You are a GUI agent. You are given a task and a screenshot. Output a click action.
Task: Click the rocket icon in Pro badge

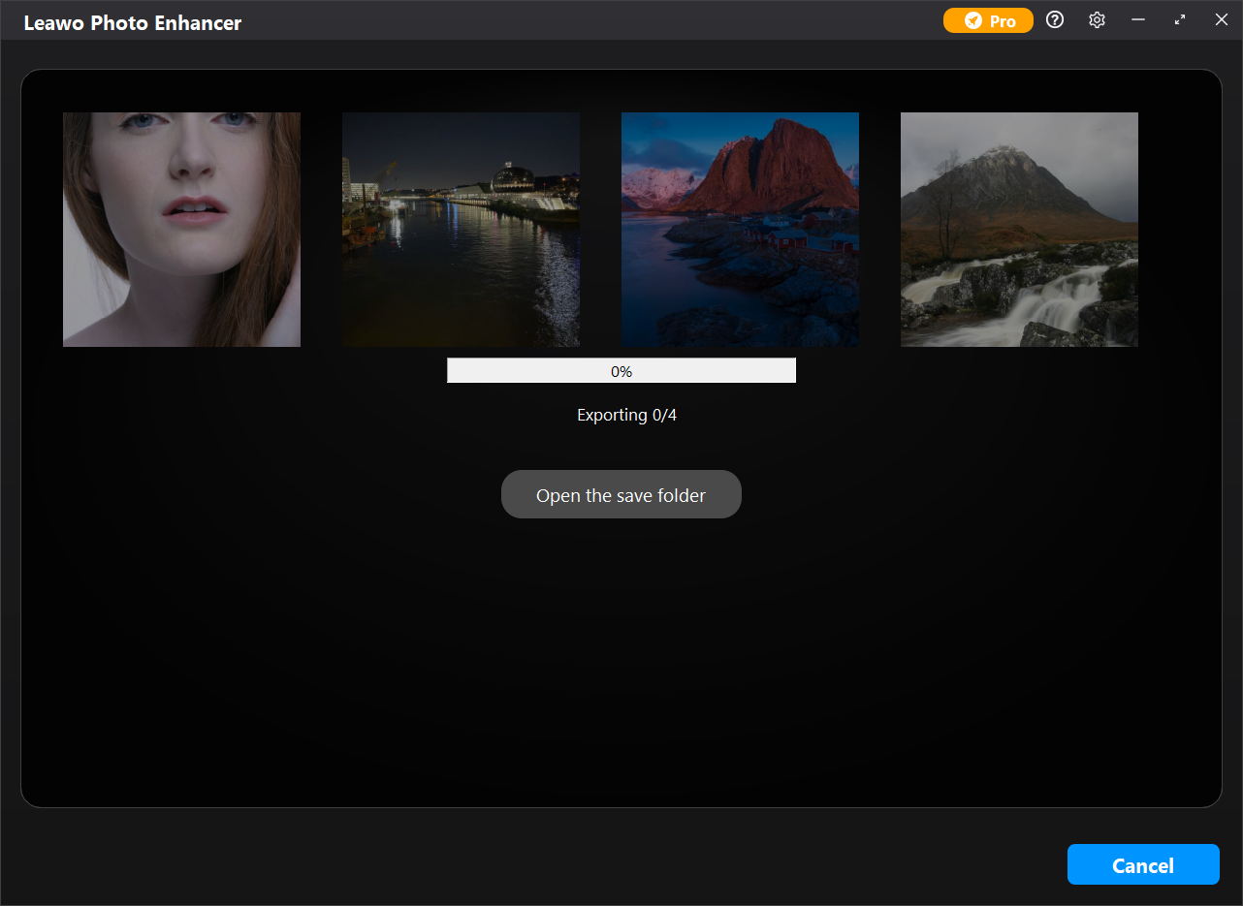click(972, 20)
